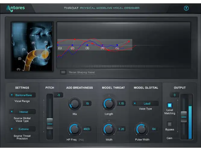Open the Voice Type dropdown showing Loud
The width and height of the screenshot is (201, 151).
click(x=145, y=104)
